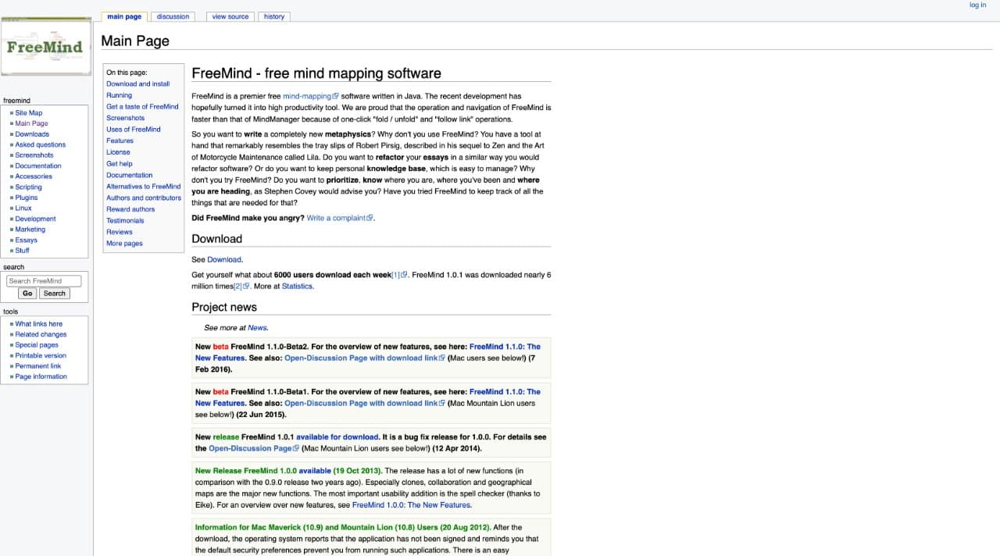Open the News link under Project news
The height and width of the screenshot is (556, 1000).
(257, 328)
